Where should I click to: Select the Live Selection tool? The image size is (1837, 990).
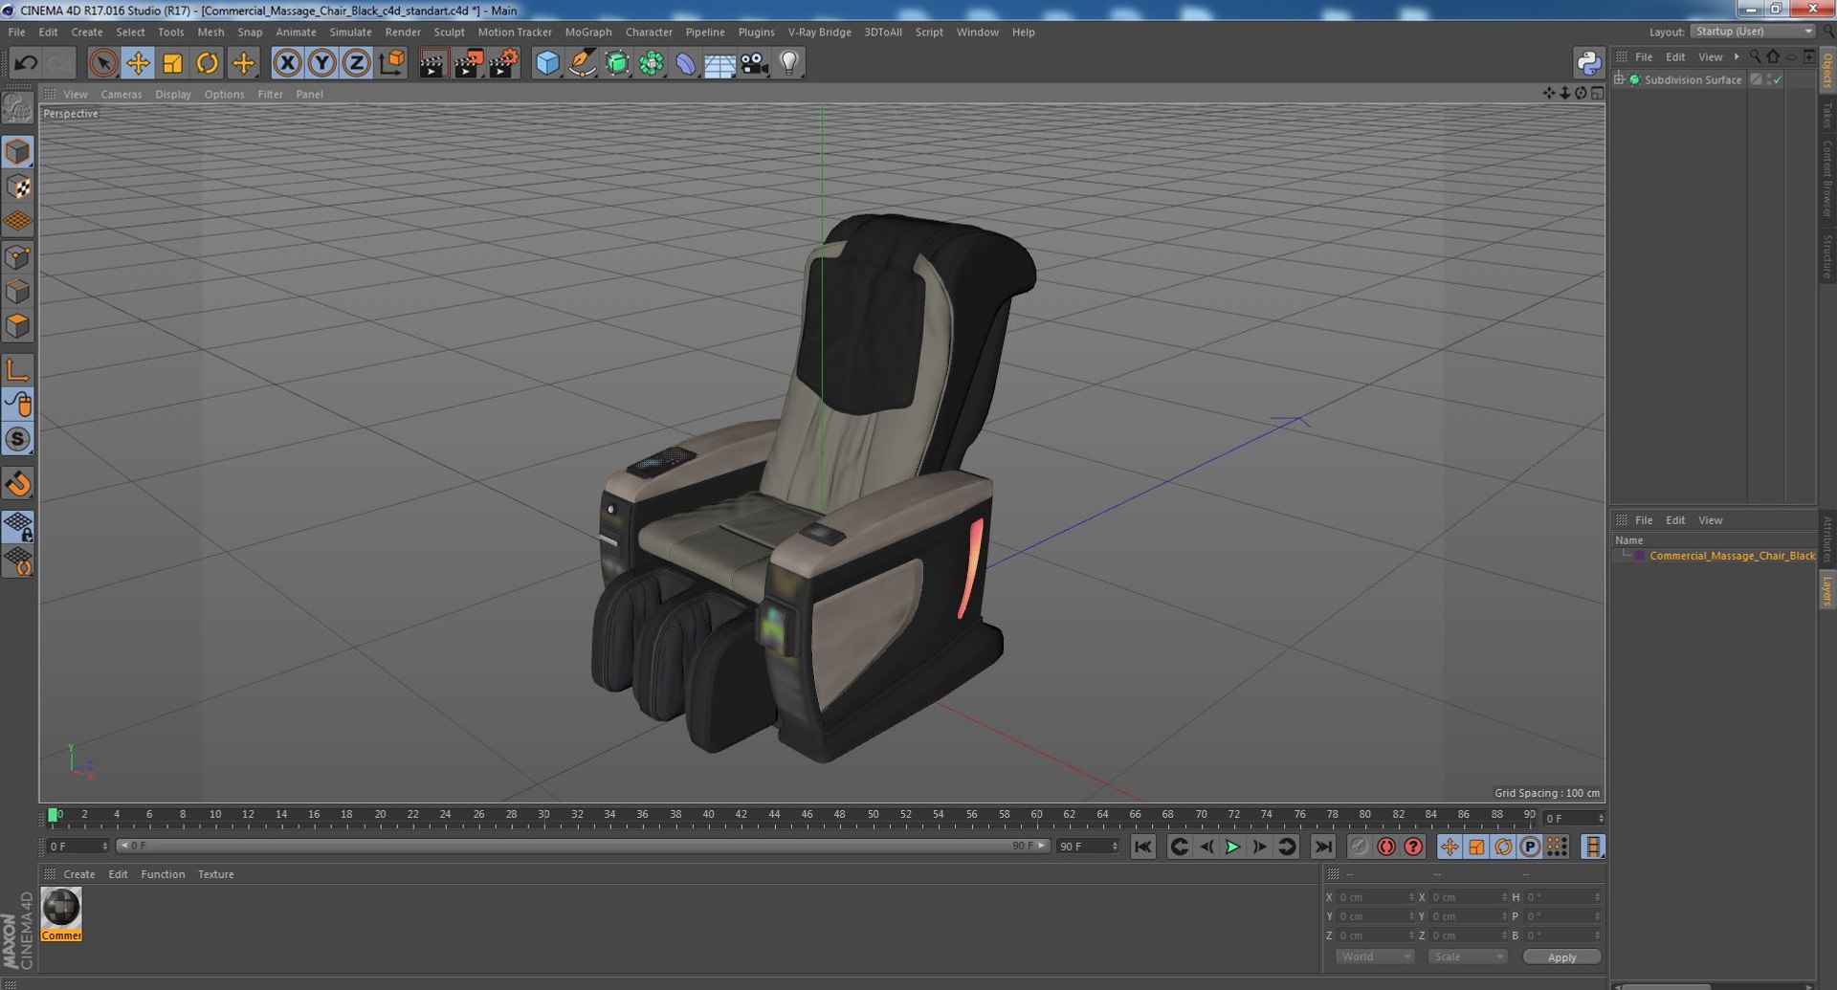(102, 63)
